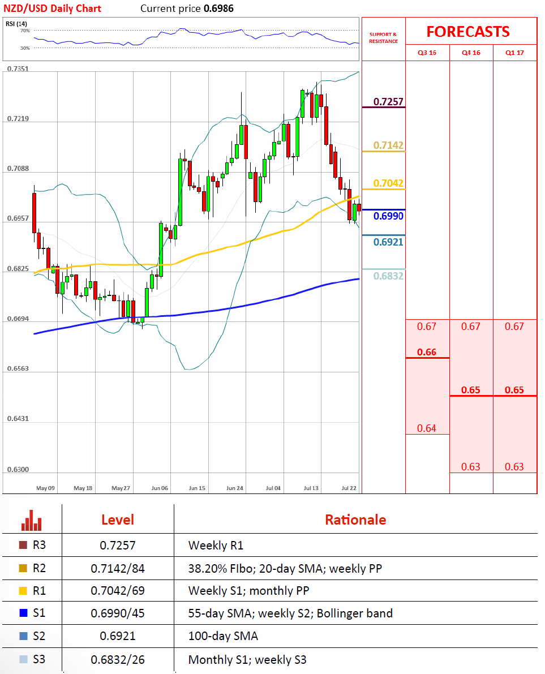Click the bold 0.66 forecast under Q3 16
This screenshot has width=545, height=674.
point(426,352)
